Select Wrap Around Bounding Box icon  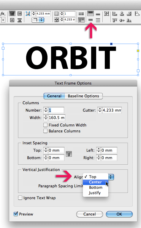pyautogui.click(x=20, y=14)
